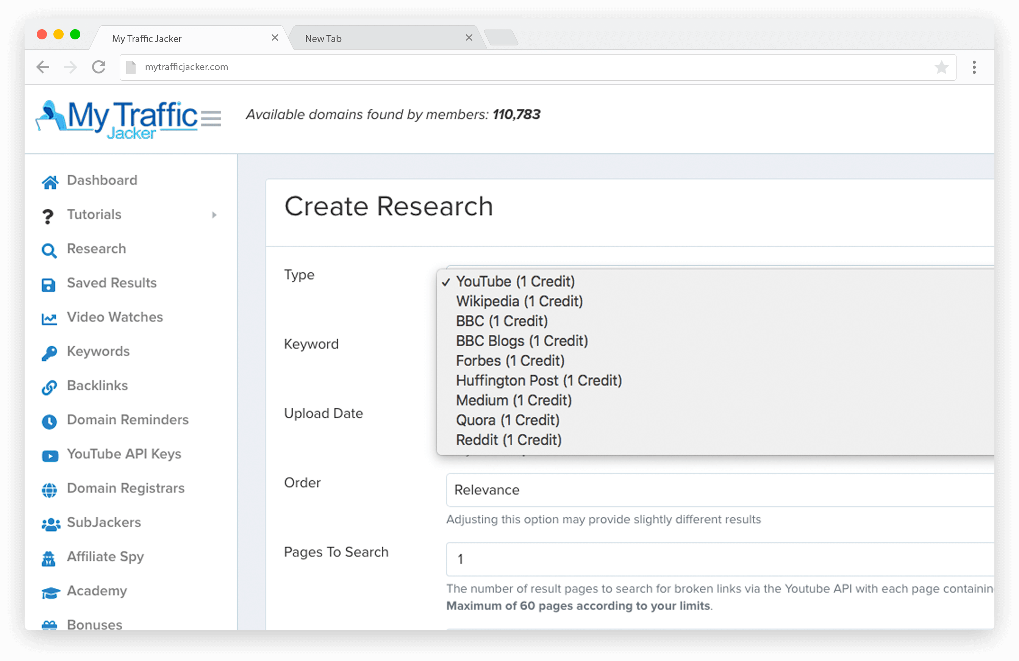Image resolution: width=1019 pixels, height=661 pixels.
Task: Click the Pages To Search input field
Action: coord(720,559)
